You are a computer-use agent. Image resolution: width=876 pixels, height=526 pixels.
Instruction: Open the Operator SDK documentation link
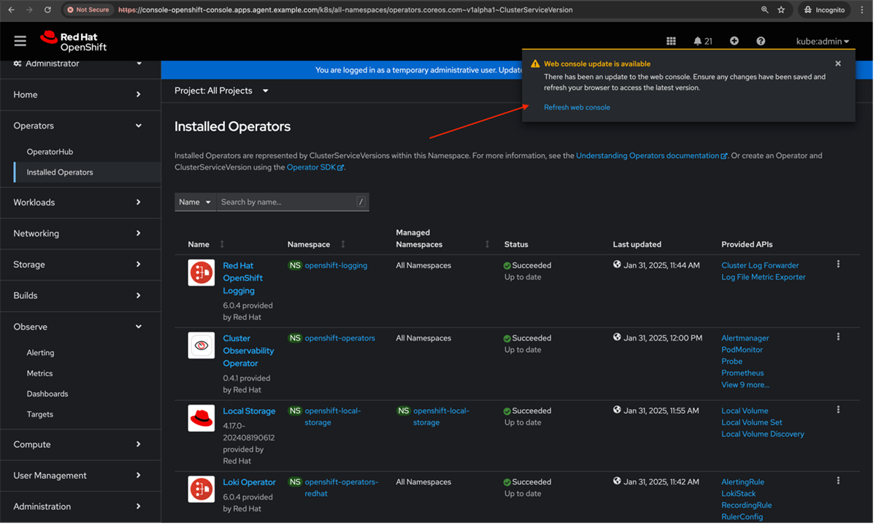click(x=311, y=167)
